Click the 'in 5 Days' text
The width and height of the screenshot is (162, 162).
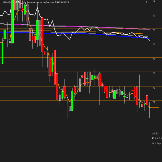coord(156,144)
